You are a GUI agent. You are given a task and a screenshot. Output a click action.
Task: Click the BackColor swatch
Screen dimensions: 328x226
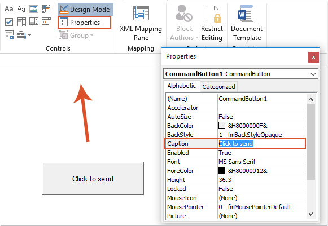[222, 126]
